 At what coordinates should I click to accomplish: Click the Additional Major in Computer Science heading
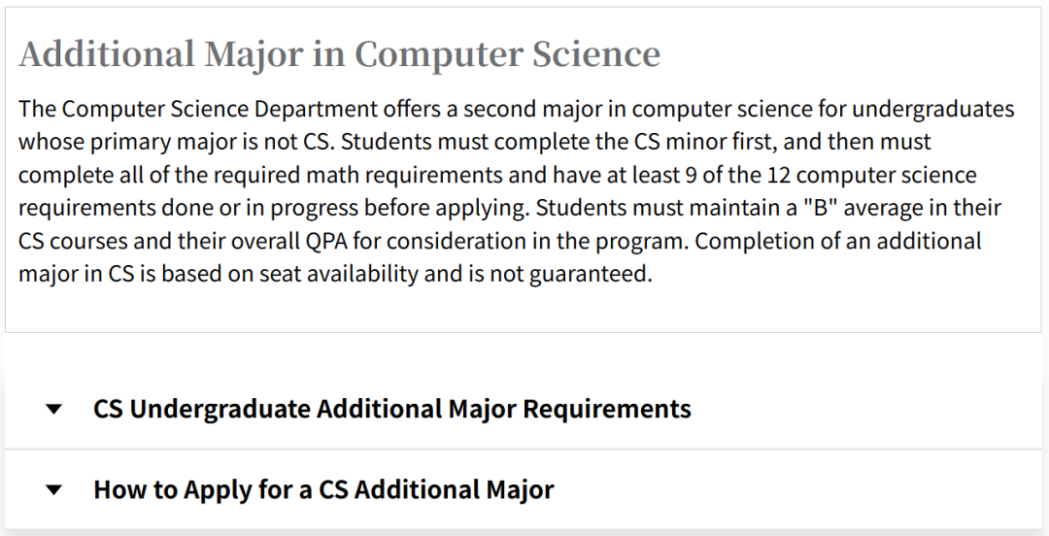(339, 54)
